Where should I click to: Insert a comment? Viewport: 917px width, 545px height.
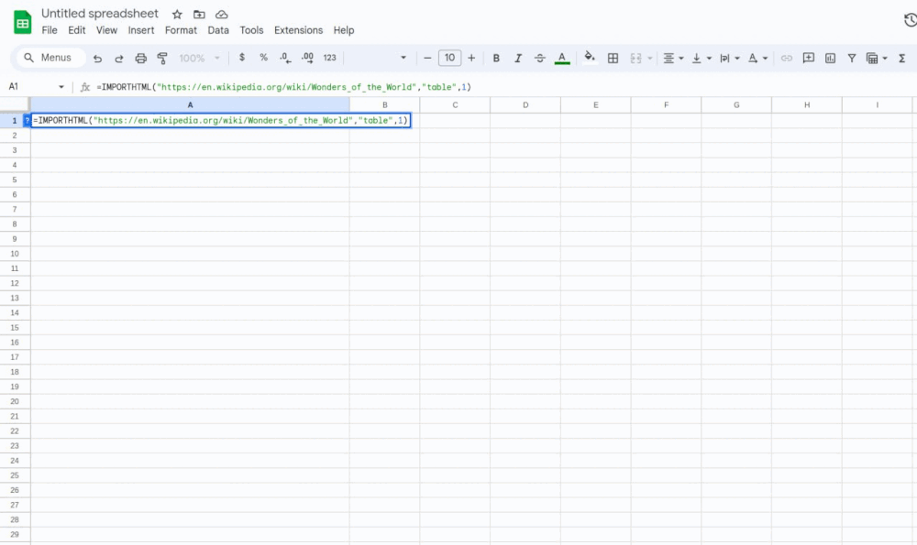pyautogui.click(x=809, y=57)
